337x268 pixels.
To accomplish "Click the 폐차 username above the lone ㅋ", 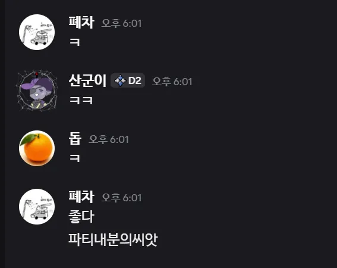I will point(81,22).
